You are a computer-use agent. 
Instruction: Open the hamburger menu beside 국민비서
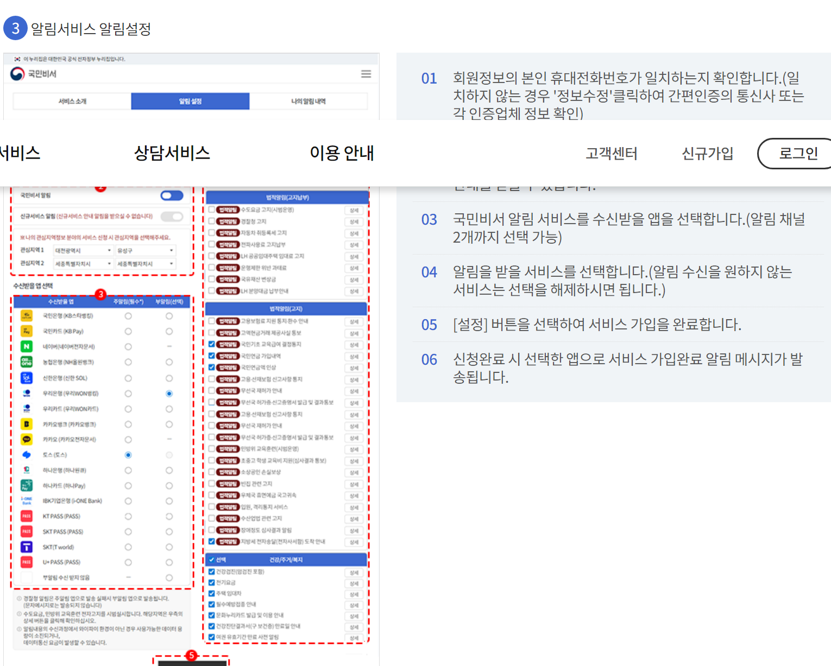pos(366,74)
